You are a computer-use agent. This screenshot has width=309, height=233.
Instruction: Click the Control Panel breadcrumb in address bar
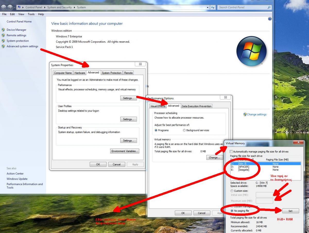coord(34,7)
